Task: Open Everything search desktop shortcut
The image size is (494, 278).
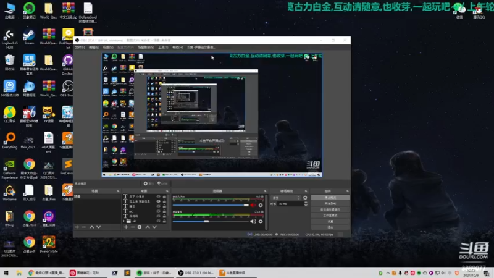Action: [9, 141]
